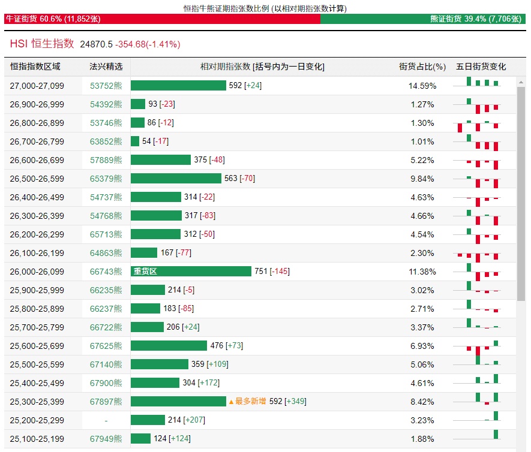Open the 57889熊 certificate link

tap(106, 160)
